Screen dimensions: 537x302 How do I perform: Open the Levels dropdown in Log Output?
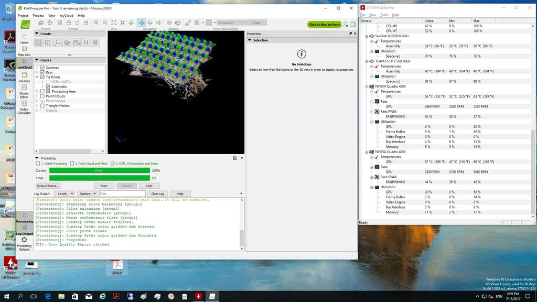64,194
